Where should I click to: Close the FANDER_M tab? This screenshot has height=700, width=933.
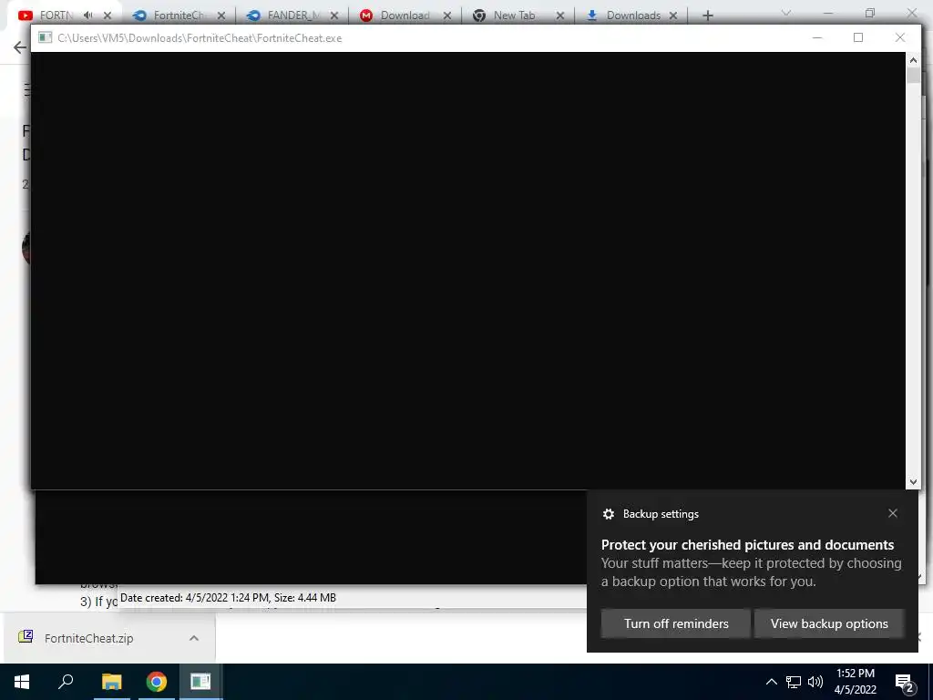[x=333, y=15]
